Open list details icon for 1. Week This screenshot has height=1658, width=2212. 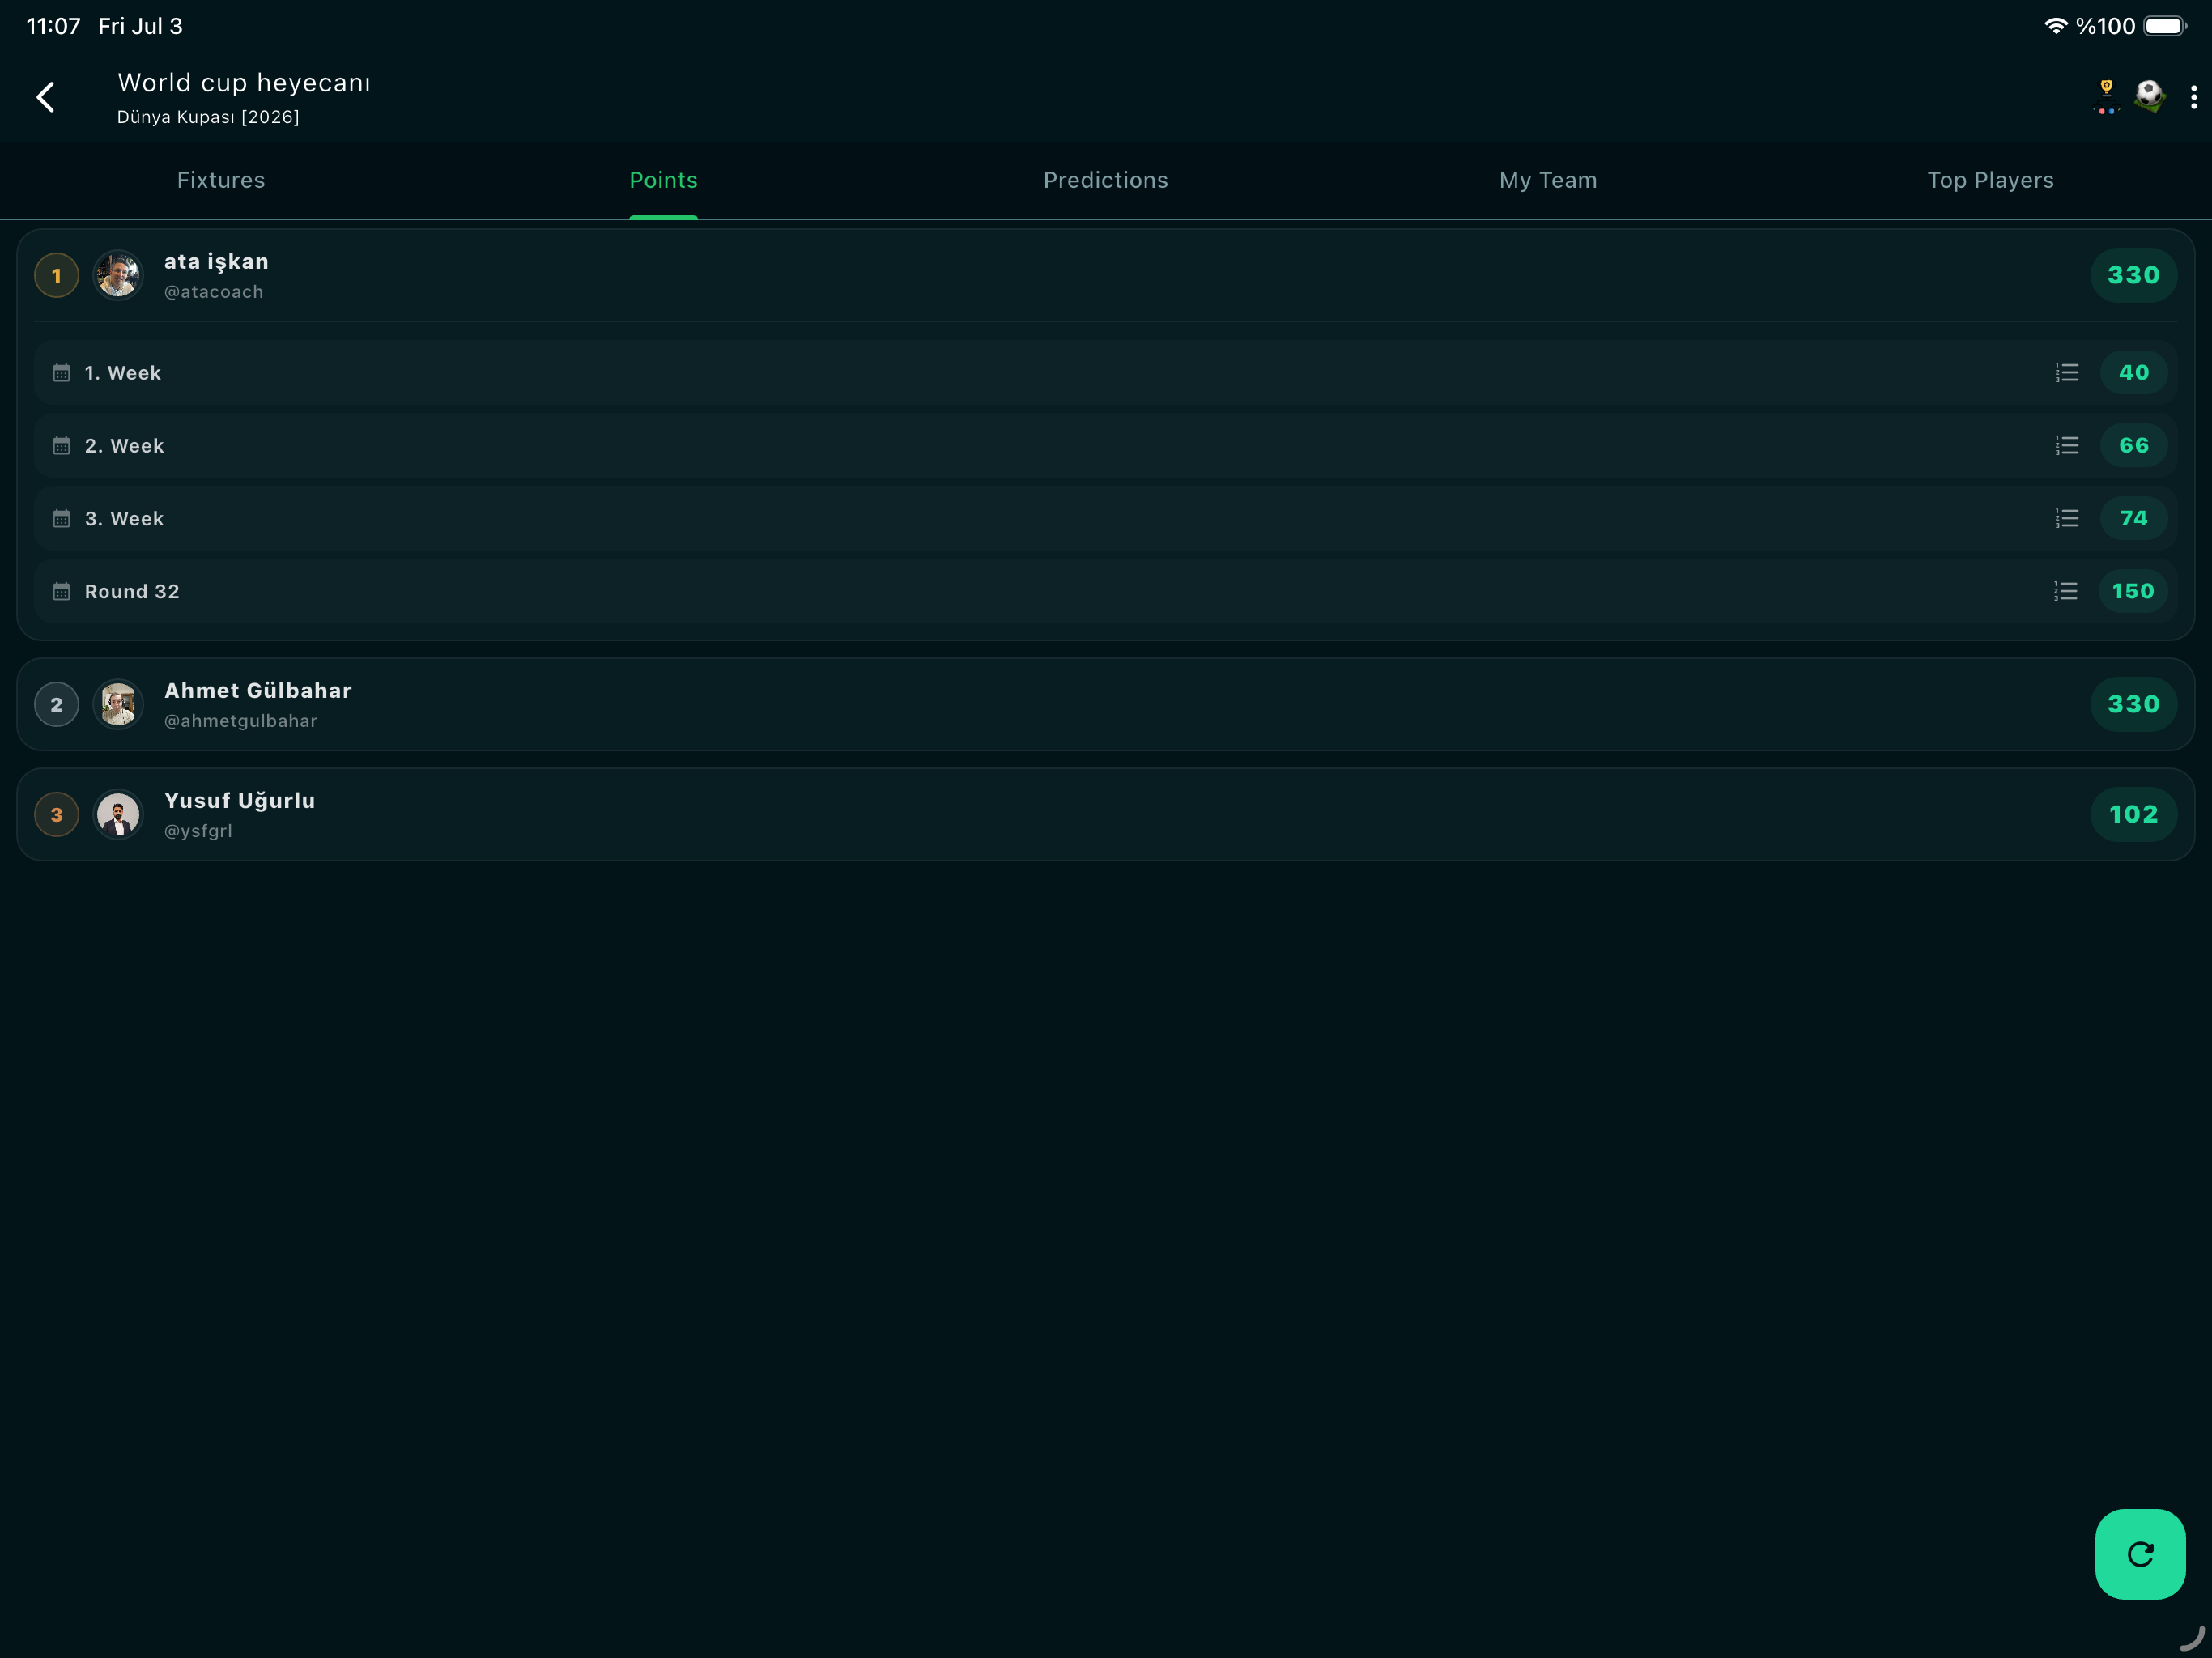(x=2067, y=373)
